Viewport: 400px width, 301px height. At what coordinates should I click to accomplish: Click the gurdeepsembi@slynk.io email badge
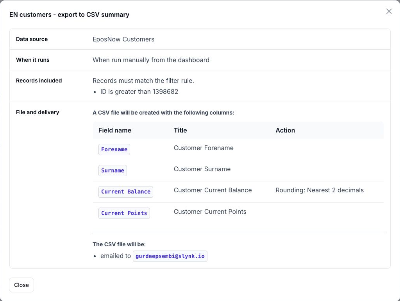[170, 256]
